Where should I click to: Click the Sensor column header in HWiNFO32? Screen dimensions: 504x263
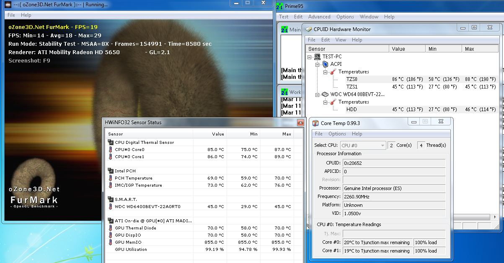point(149,134)
